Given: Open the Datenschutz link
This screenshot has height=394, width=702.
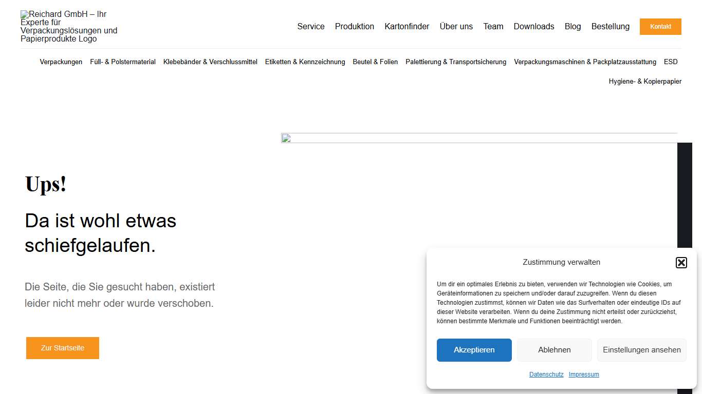Looking at the screenshot, I should (546, 374).
